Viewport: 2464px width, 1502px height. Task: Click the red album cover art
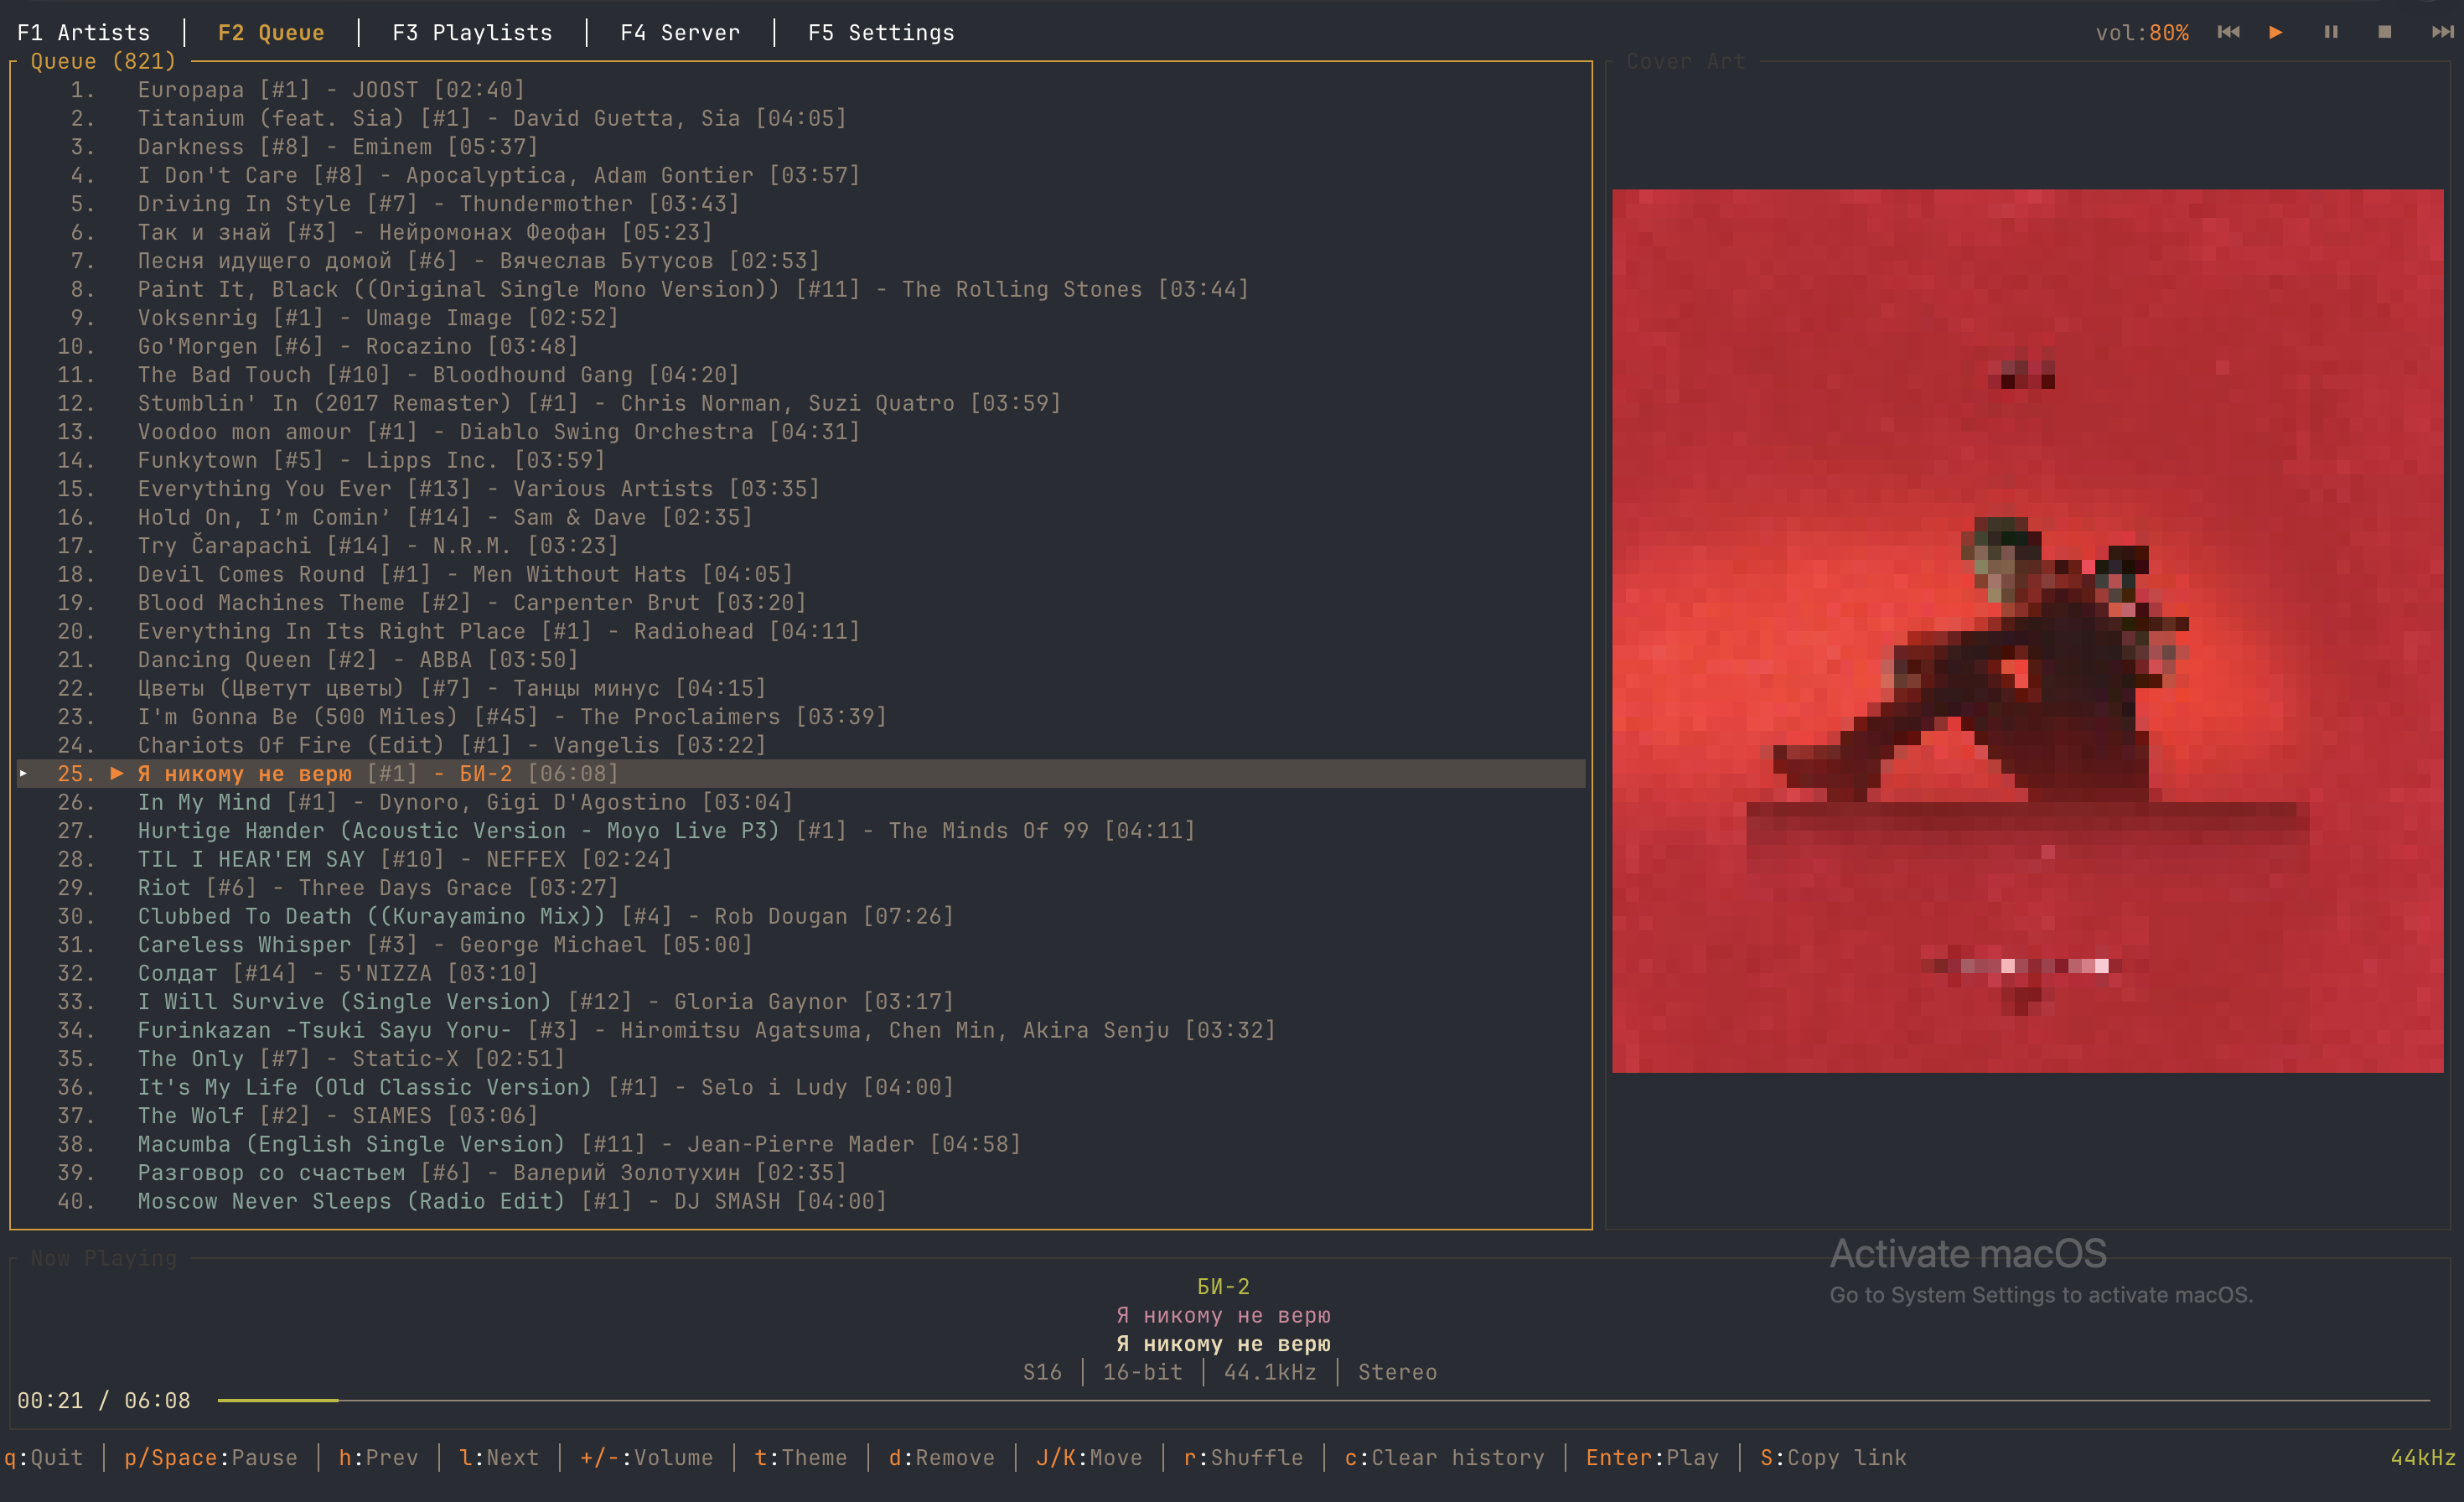click(x=2027, y=630)
